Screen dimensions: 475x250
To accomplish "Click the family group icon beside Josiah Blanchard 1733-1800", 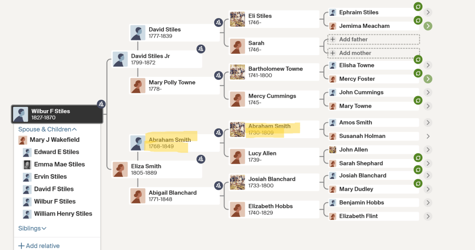I will [x=218, y=185].
